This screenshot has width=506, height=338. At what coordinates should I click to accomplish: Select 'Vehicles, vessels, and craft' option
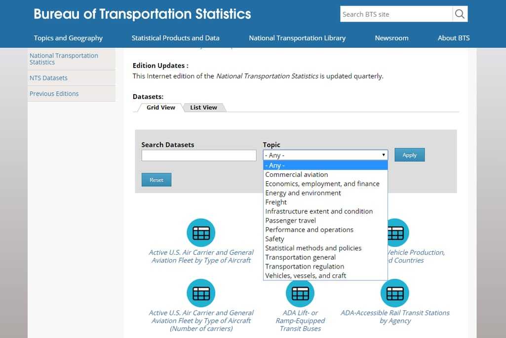pos(306,275)
